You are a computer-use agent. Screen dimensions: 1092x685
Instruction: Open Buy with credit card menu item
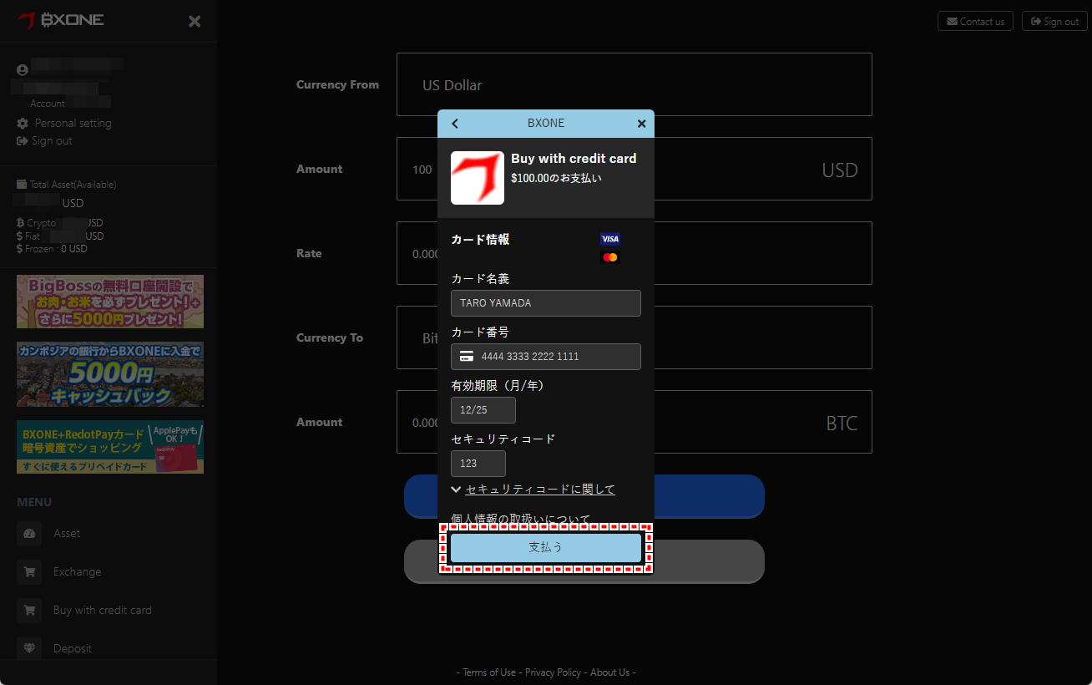pyautogui.click(x=102, y=611)
